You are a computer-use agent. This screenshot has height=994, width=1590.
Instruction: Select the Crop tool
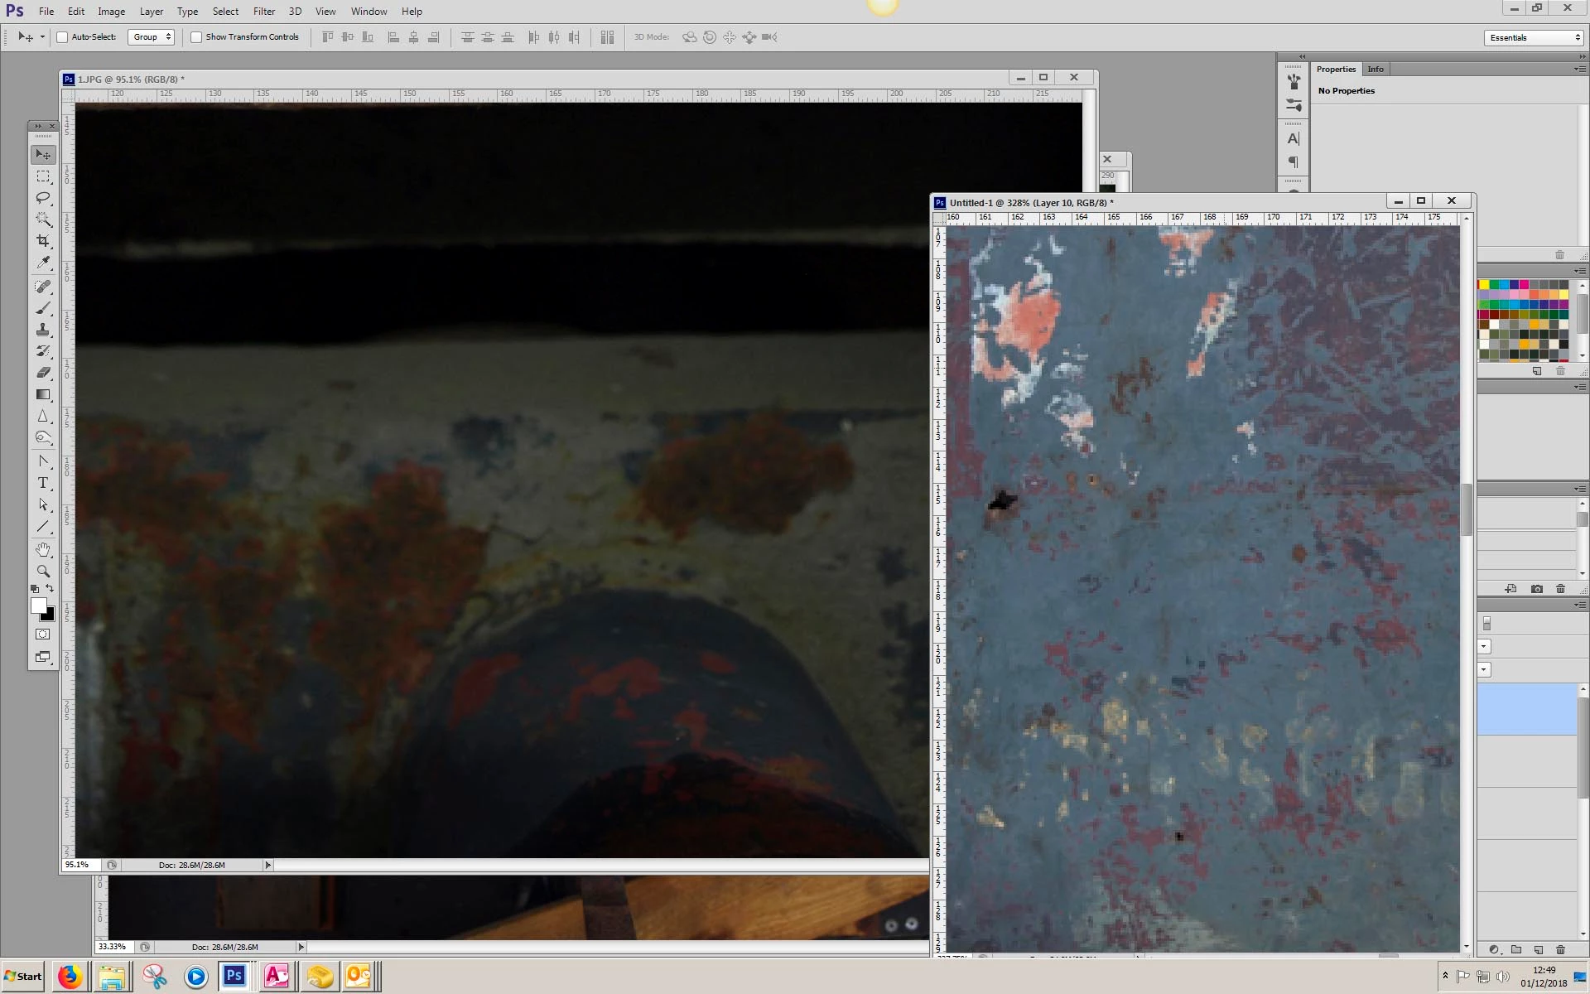point(43,241)
